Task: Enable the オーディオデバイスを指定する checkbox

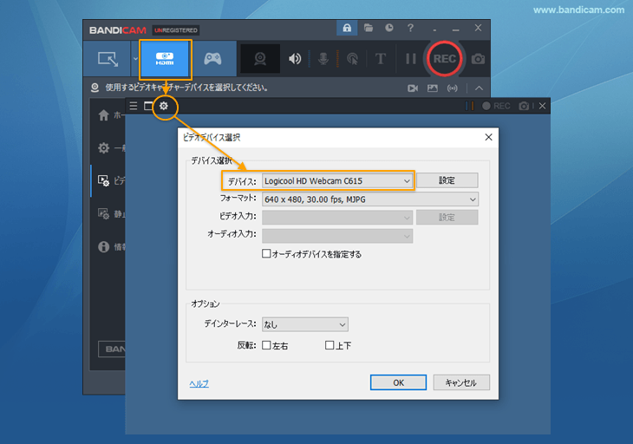Action: tap(267, 254)
